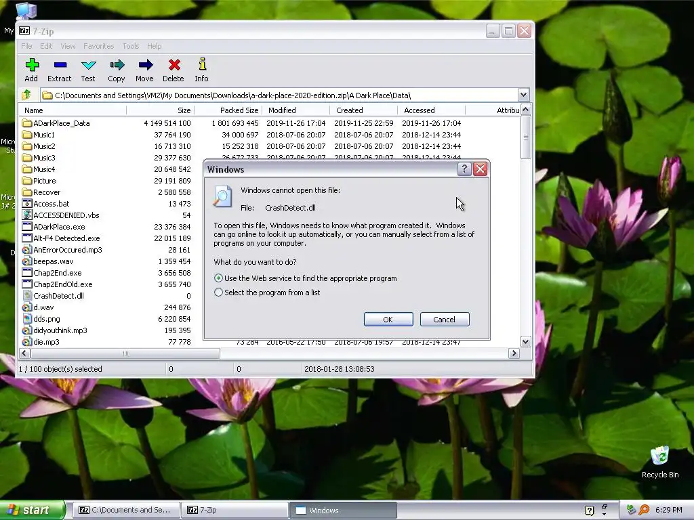Select the die.mp3 file name
This screenshot has height=520, width=694.
tap(46, 341)
